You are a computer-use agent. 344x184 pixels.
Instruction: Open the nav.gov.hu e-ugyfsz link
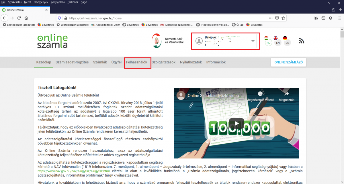pyautogui.click(x=74, y=171)
